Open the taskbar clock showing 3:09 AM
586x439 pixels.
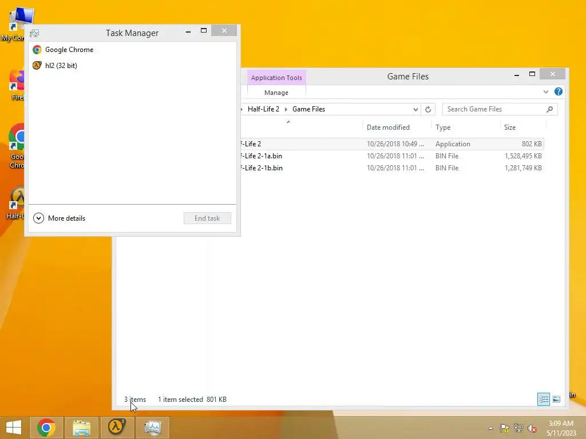tap(561, 428)
